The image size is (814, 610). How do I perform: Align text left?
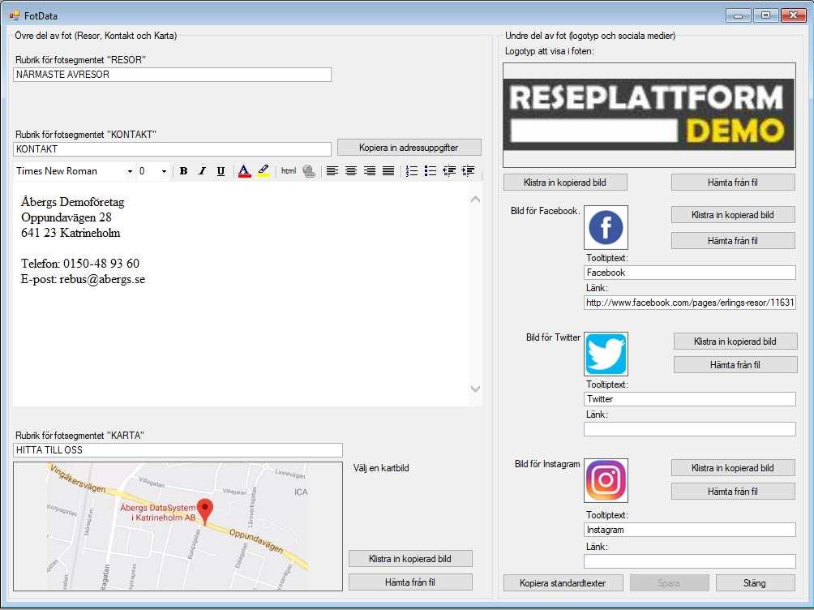tap(332, 171)
